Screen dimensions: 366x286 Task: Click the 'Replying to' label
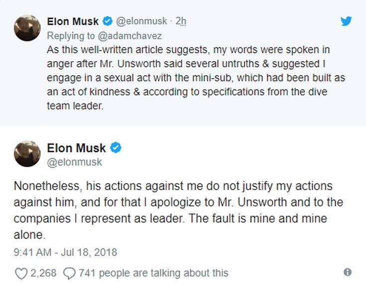point(69,36)
